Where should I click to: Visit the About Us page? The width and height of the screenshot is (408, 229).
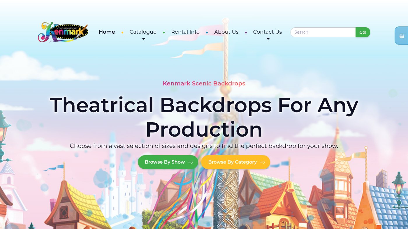point(226,32)
